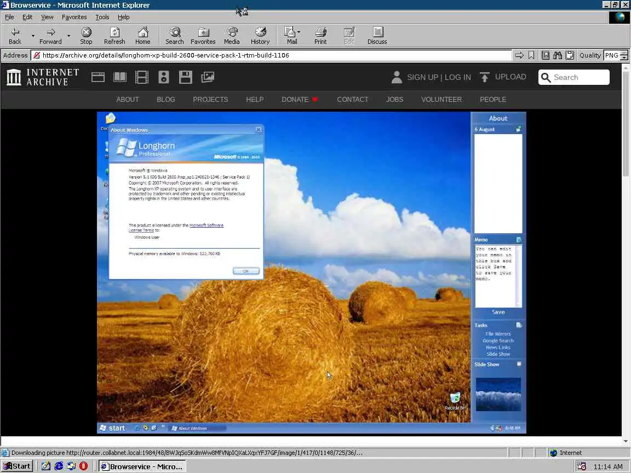Click the Internet zone status indicator
This screenshot has width=631, height=473.
tap(566, 453)
